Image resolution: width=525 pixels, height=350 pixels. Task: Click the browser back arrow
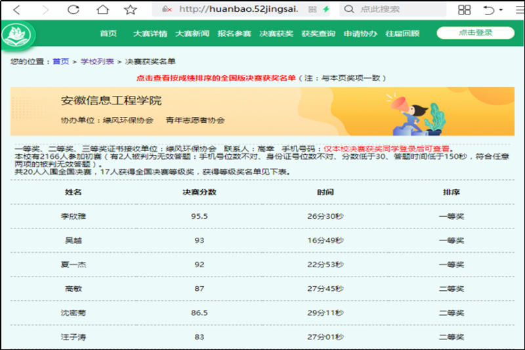point(17,10)
